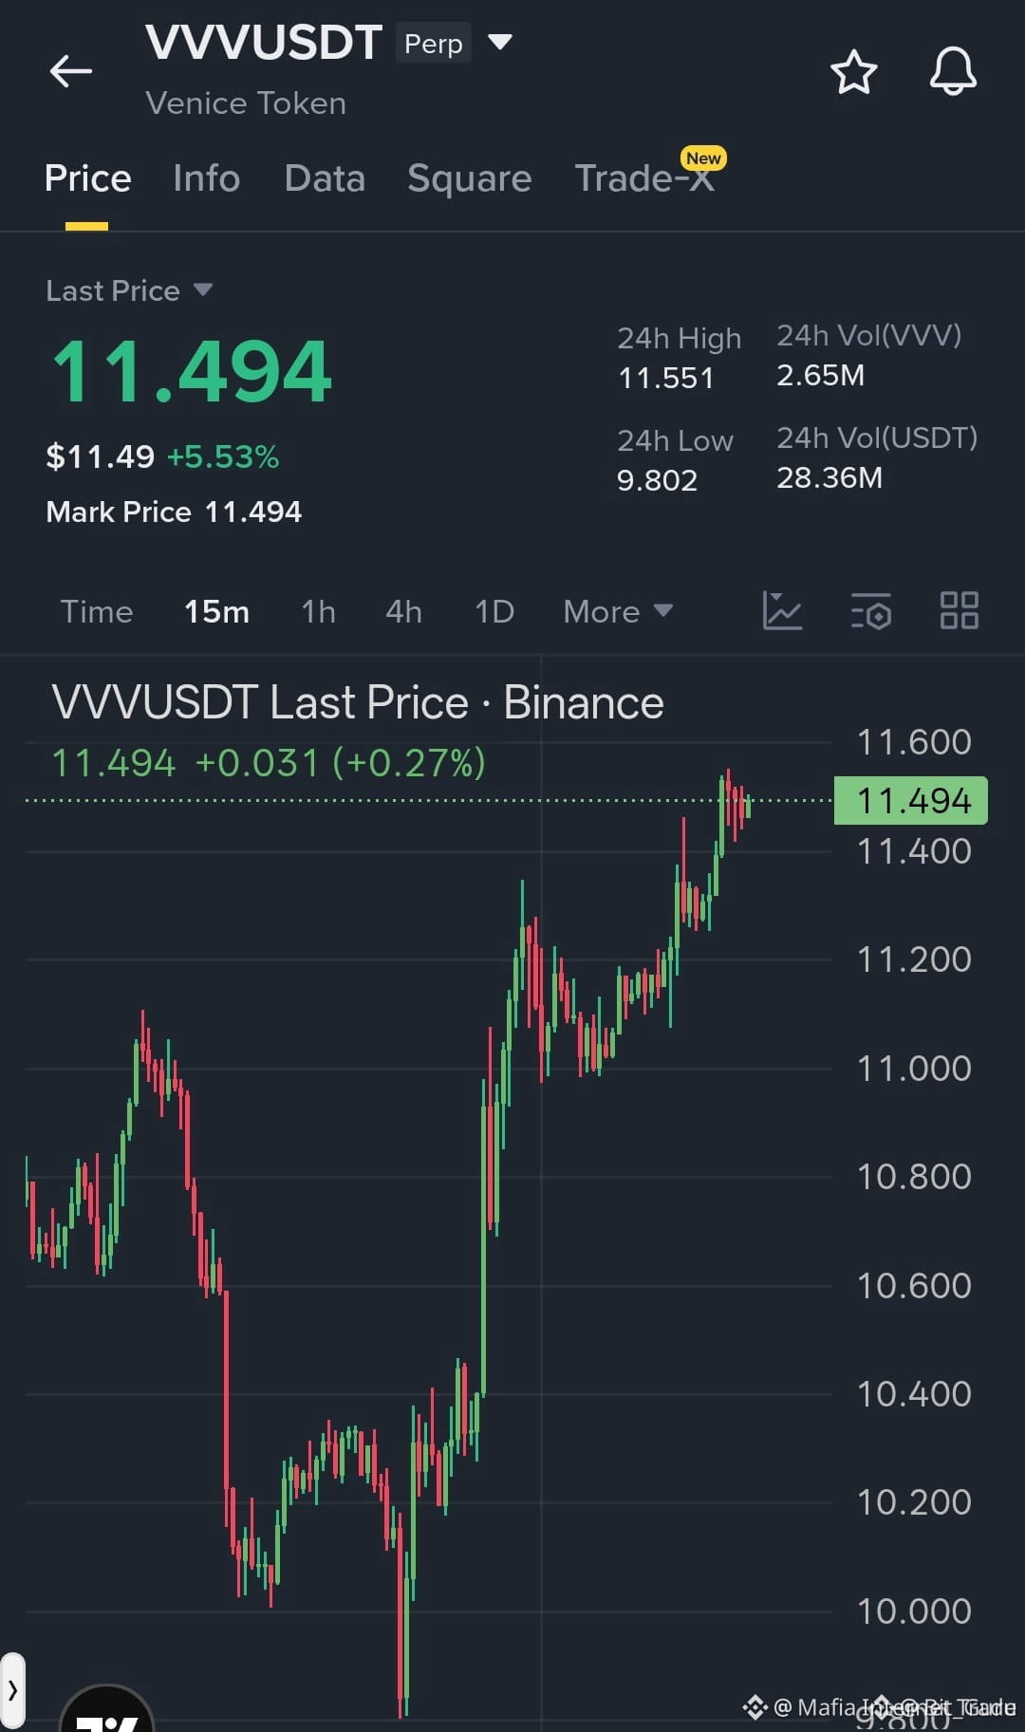Tap the 24h High value 11.551
1025x1732 pixels.
[x=666, y=378]
